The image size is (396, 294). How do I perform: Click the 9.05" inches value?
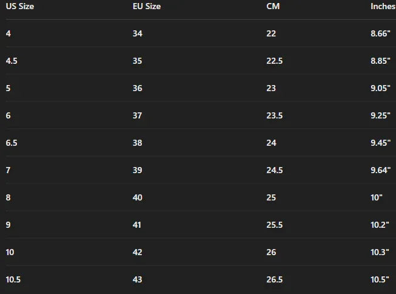(x=380, y=88)
